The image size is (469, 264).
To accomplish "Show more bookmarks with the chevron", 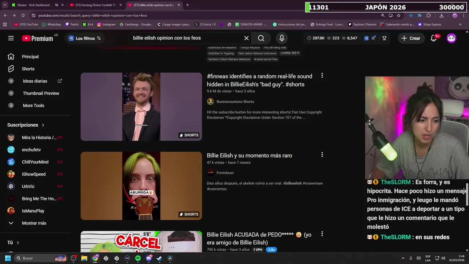I will click(x=460, y=25).
